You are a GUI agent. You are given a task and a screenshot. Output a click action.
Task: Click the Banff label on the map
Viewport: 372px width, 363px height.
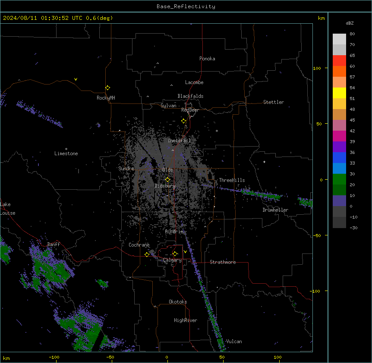pos(54,244)
